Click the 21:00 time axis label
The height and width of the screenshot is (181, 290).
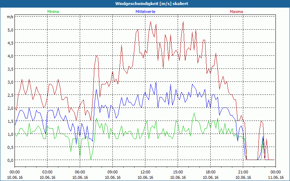pyautogui.click(x=243, y=172)
